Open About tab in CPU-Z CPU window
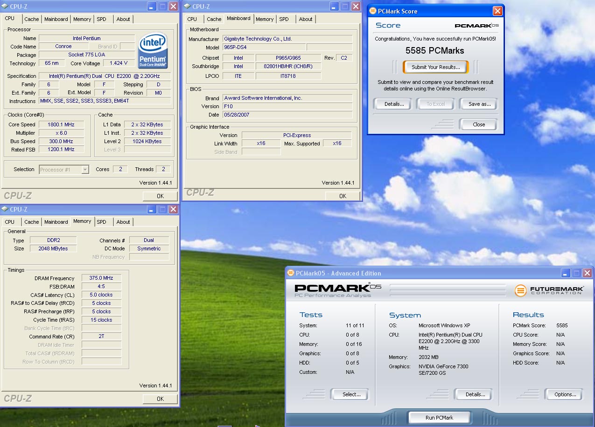The image size is (595, 427). (123, 19)
